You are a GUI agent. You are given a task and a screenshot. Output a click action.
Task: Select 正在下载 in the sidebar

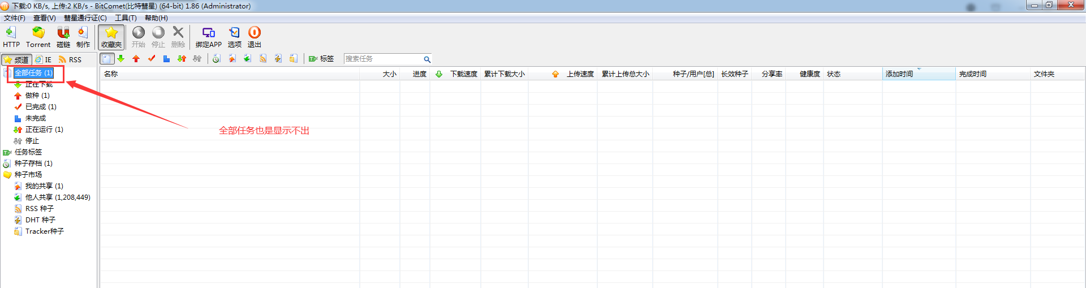click(x=39, y=84)
